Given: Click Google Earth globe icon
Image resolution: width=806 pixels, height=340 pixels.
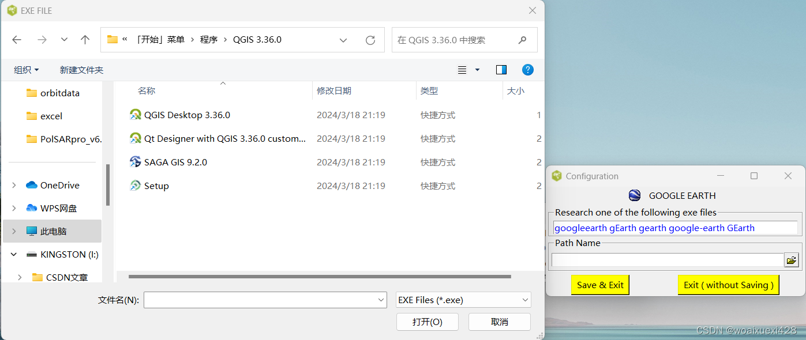Looking at the screenshot, I should point(635,195).
